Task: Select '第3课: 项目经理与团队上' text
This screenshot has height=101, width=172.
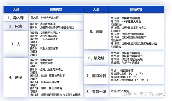Action: (x=45, y=33)
